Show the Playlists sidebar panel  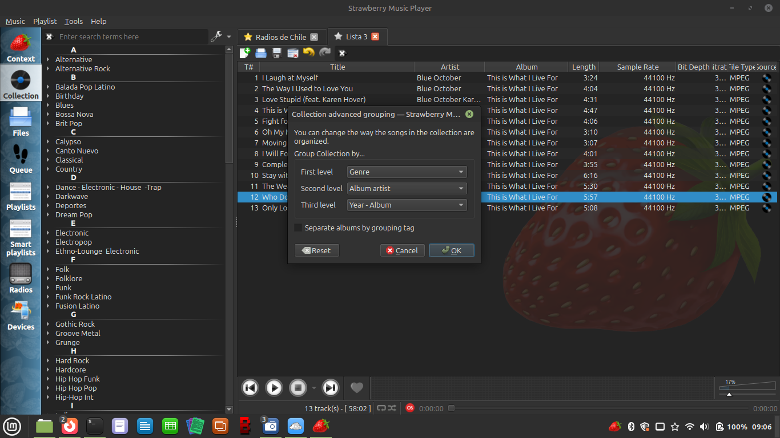pyautogui.click(x=21, y=194)
